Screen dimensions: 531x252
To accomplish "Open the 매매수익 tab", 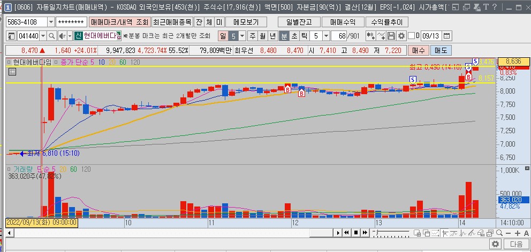I will [x=343, y=22].
